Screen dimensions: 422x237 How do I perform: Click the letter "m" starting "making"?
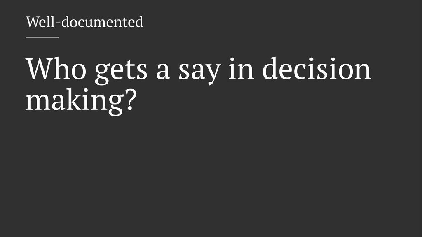pyautogui.click(x=37, y=102)
